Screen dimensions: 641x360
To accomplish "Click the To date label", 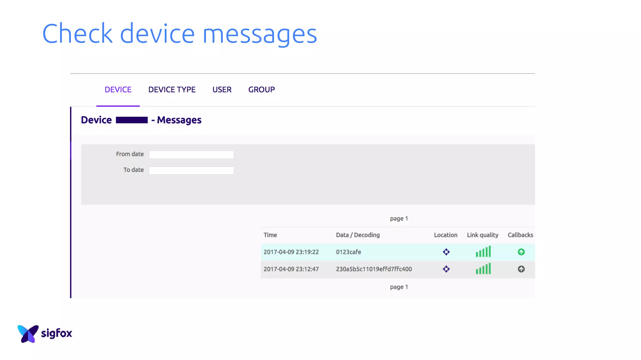I will [x=134, y=170].
